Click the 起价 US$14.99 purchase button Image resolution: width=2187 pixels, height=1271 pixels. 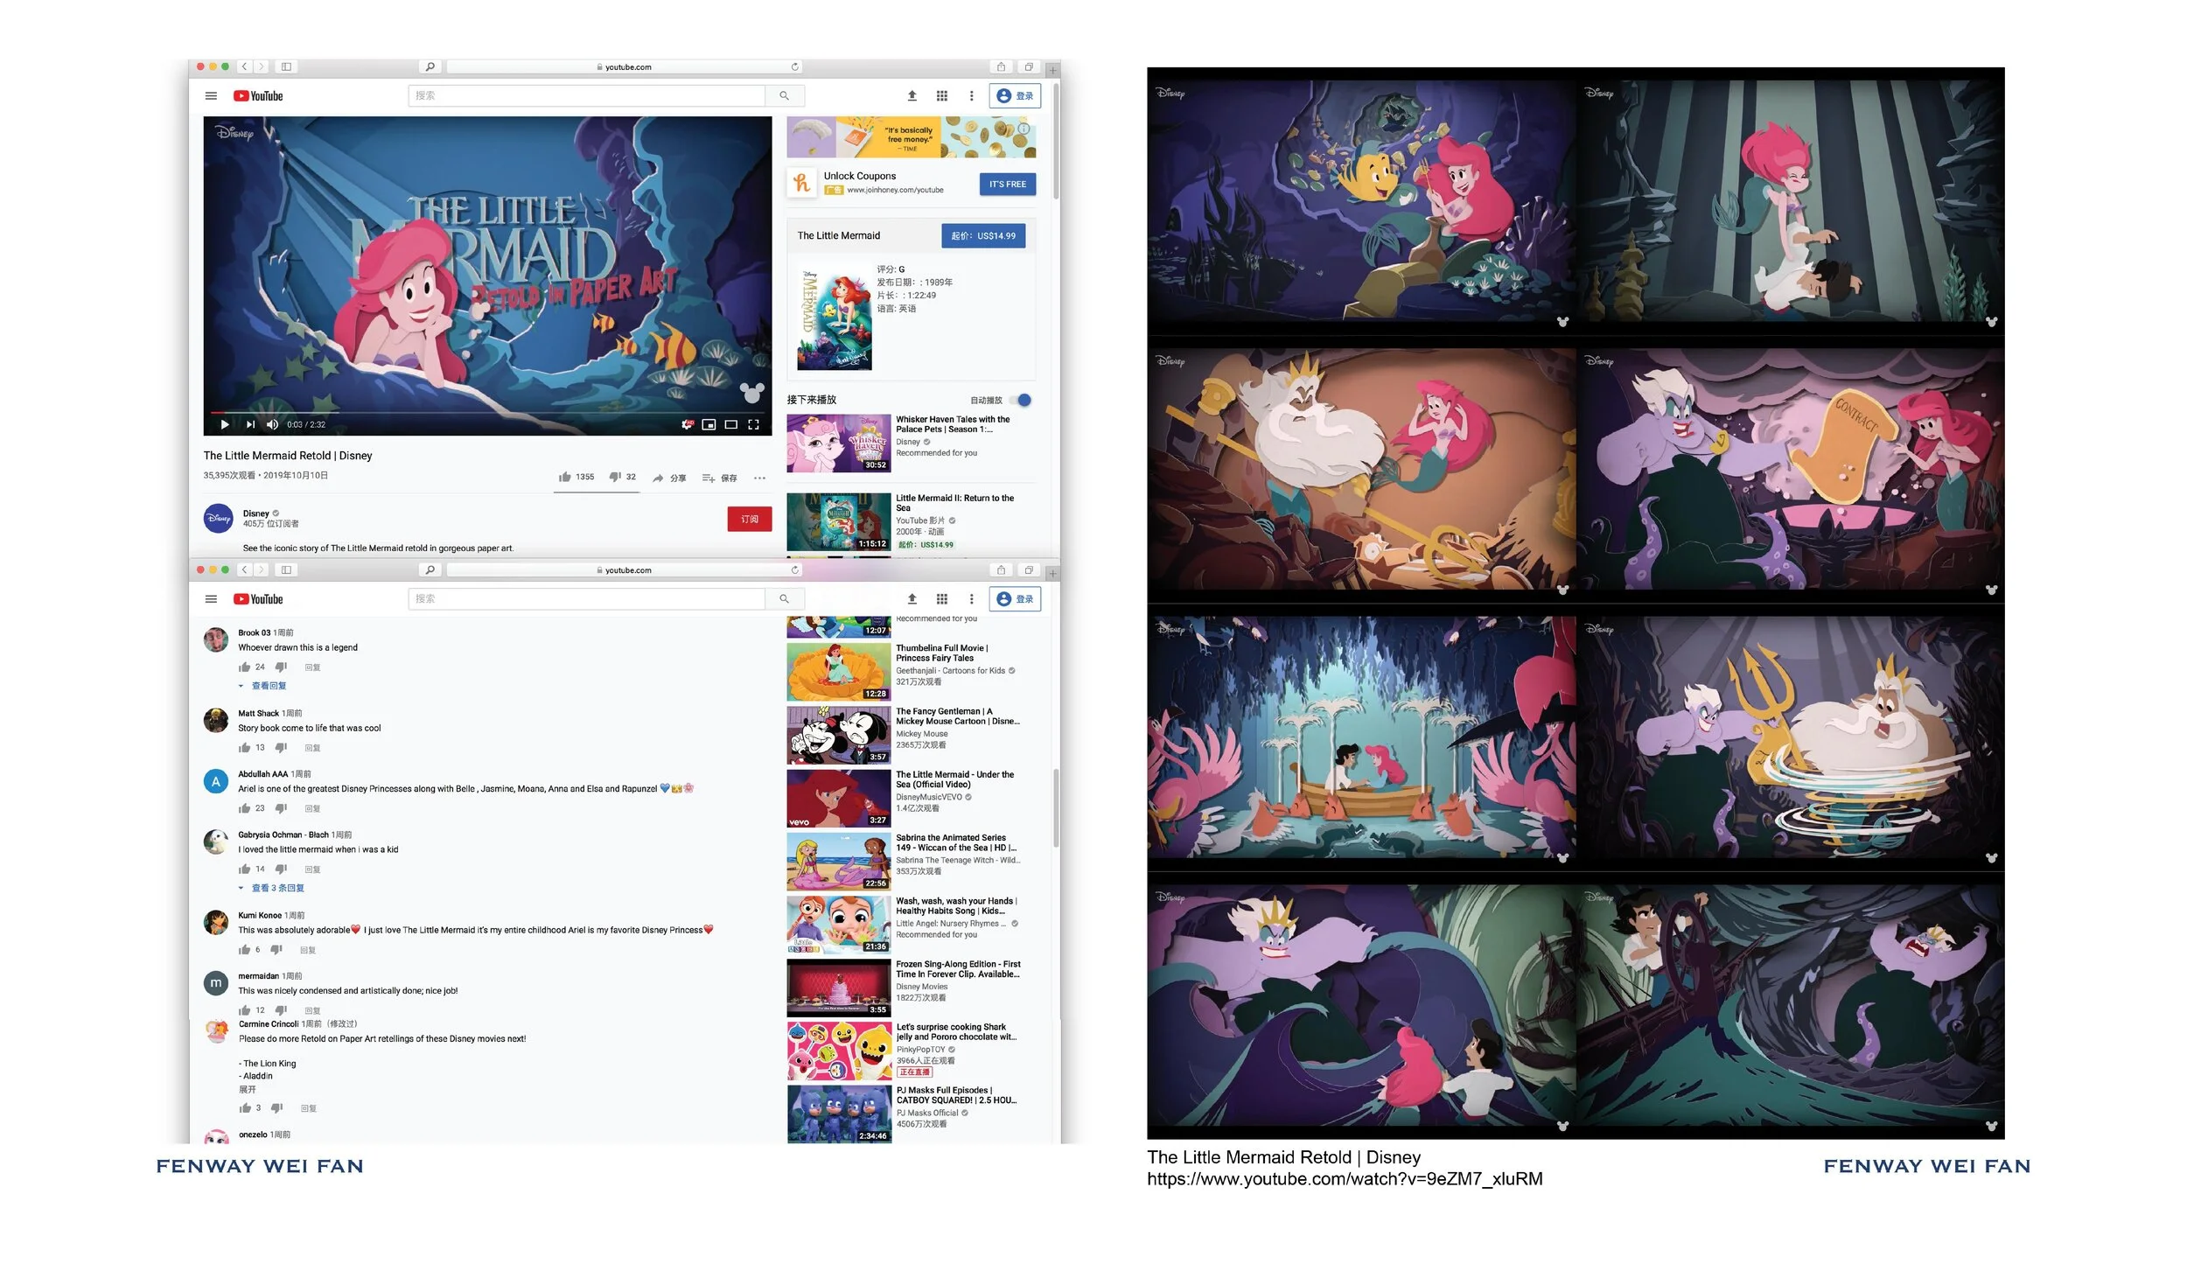pos(983,236)
